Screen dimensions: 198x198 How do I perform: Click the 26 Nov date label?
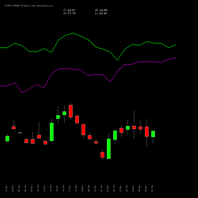[x=114, y=188]
